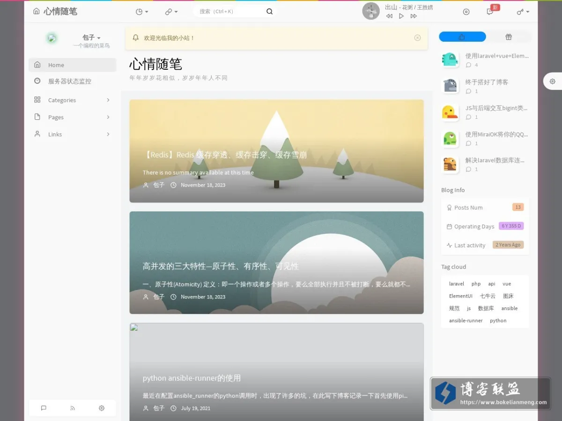562x421 pixels.
Task: Click the vue tag
Action: 507,284
